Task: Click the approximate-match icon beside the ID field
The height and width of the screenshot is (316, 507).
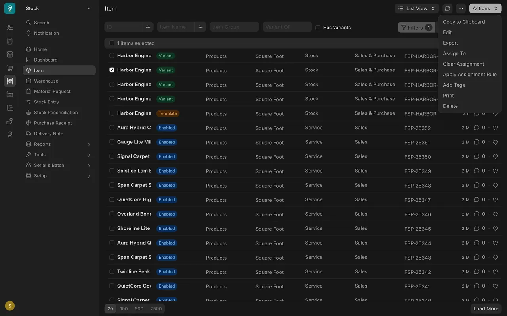Action: pos(148,27)
